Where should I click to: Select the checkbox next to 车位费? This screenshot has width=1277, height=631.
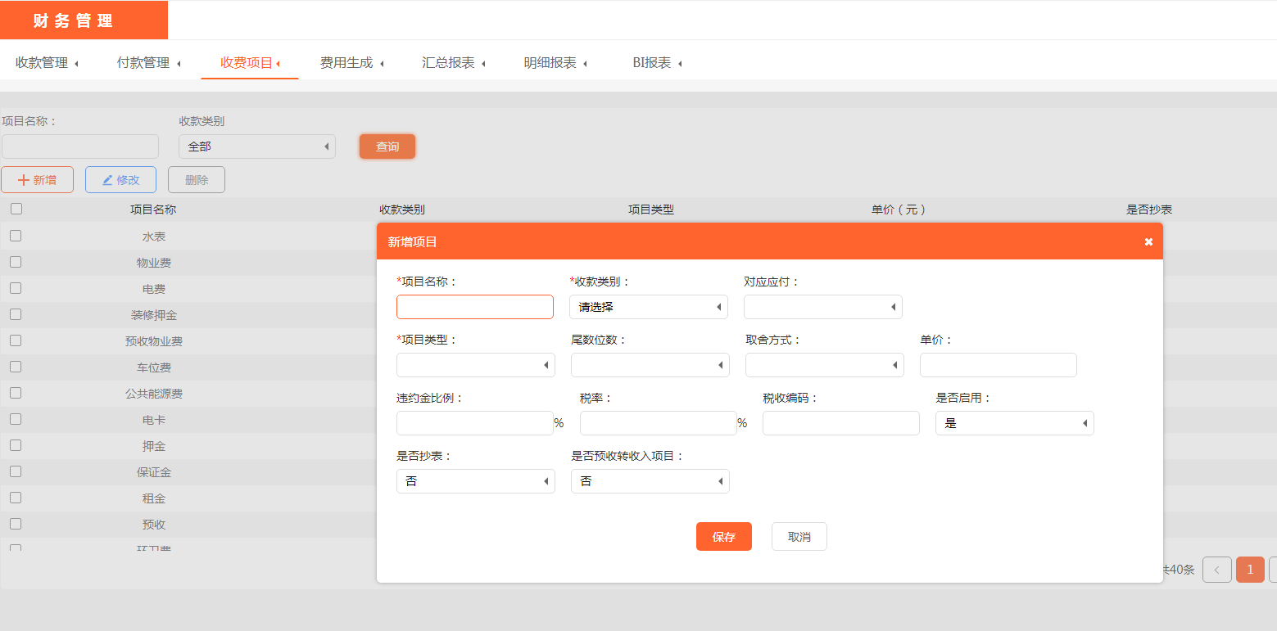click(16, 367)
